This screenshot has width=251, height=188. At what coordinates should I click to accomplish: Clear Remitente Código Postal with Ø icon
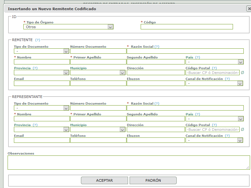pyautogui.click(x=242, y=73)
